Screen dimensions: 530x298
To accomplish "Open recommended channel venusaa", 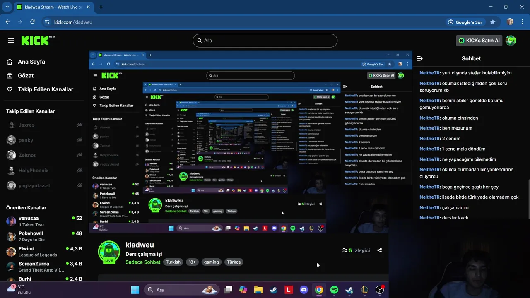I will point(44,221).
